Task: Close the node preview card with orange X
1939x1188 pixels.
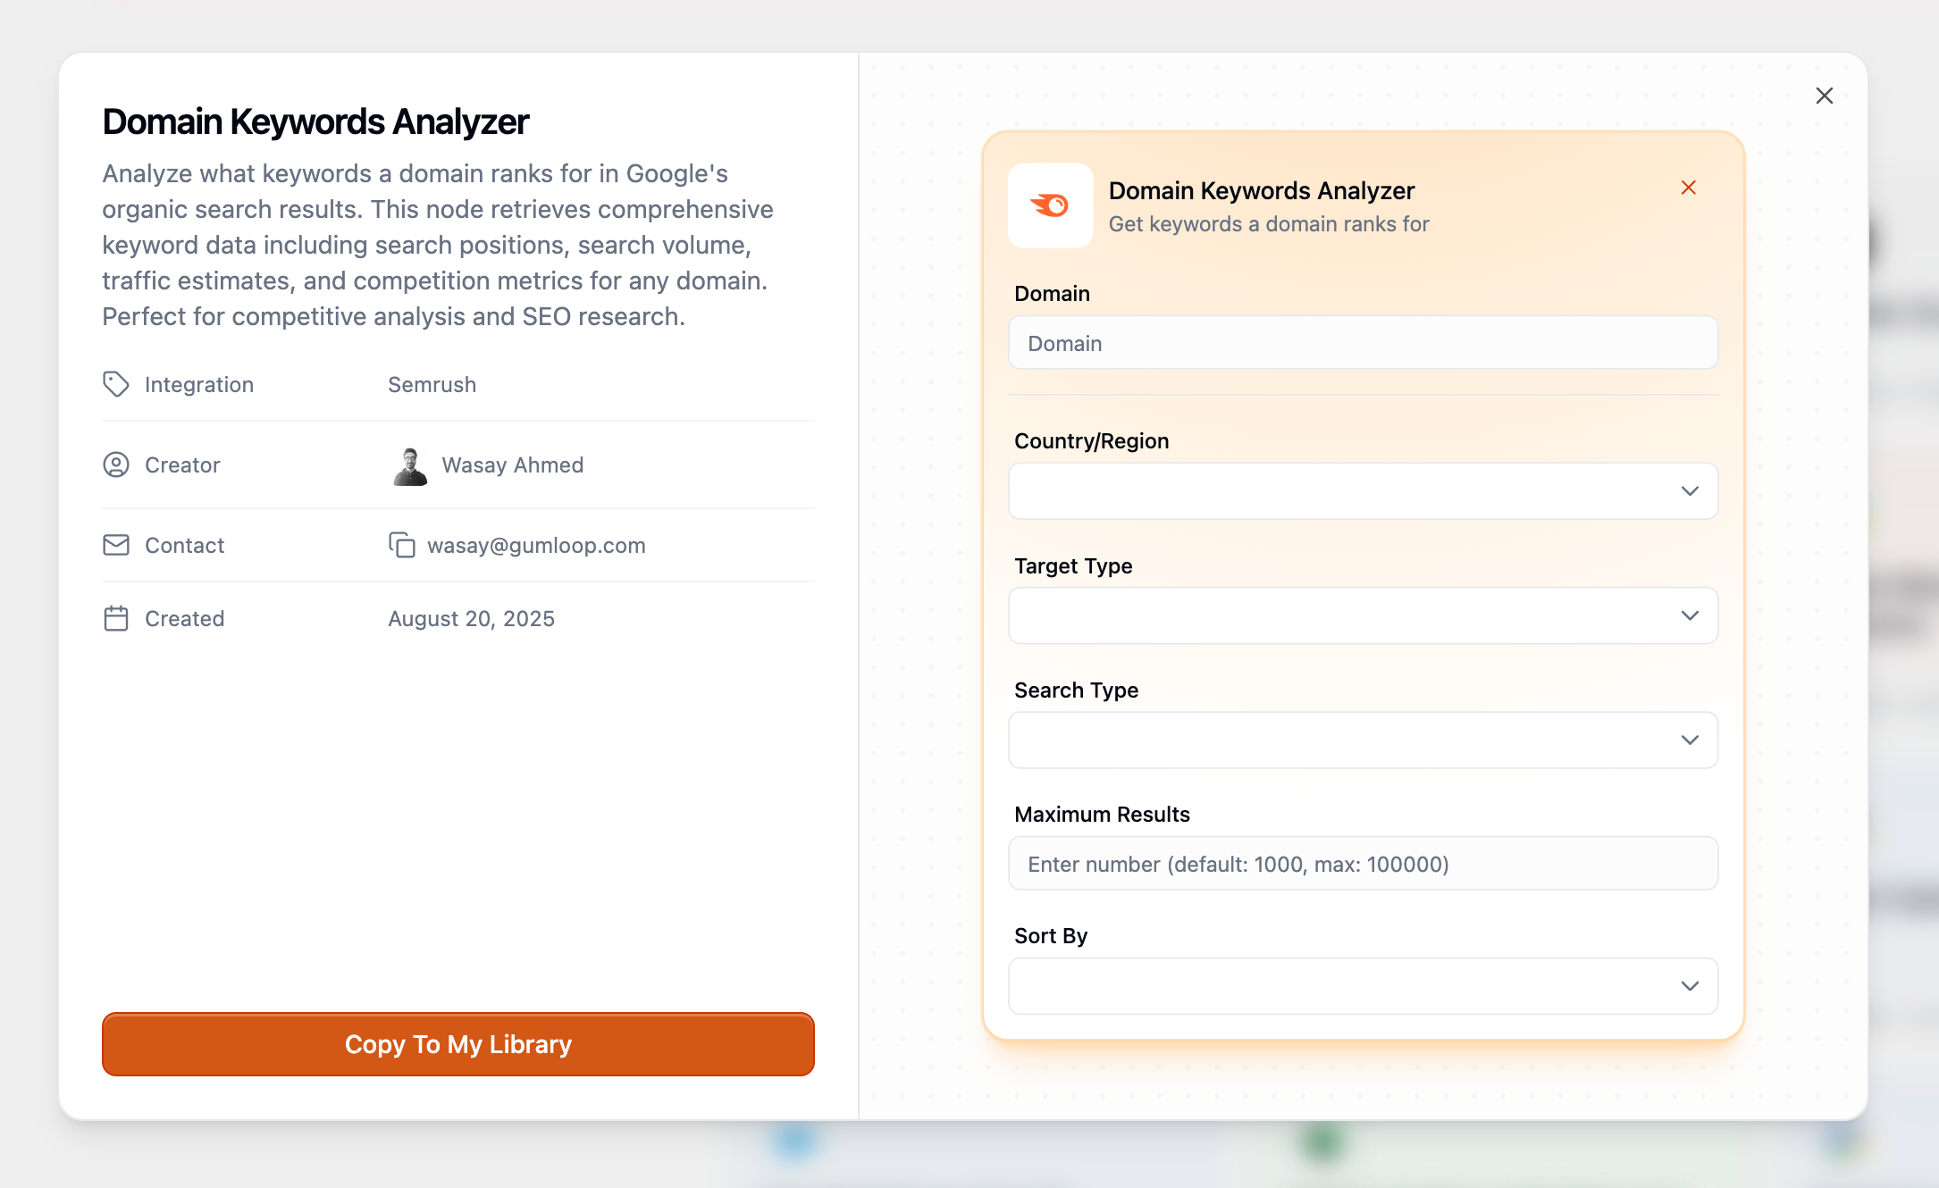Action: tap(1688, 188)
